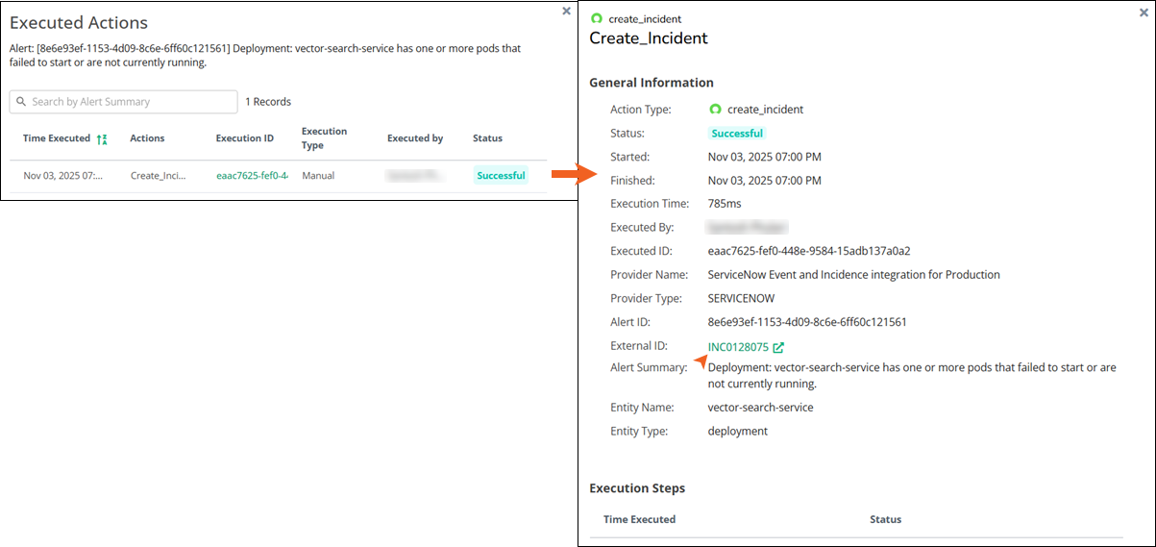1156x547 pixels.
Task: Open the INC0128075 incident link
Action: (x=738, y=348)
